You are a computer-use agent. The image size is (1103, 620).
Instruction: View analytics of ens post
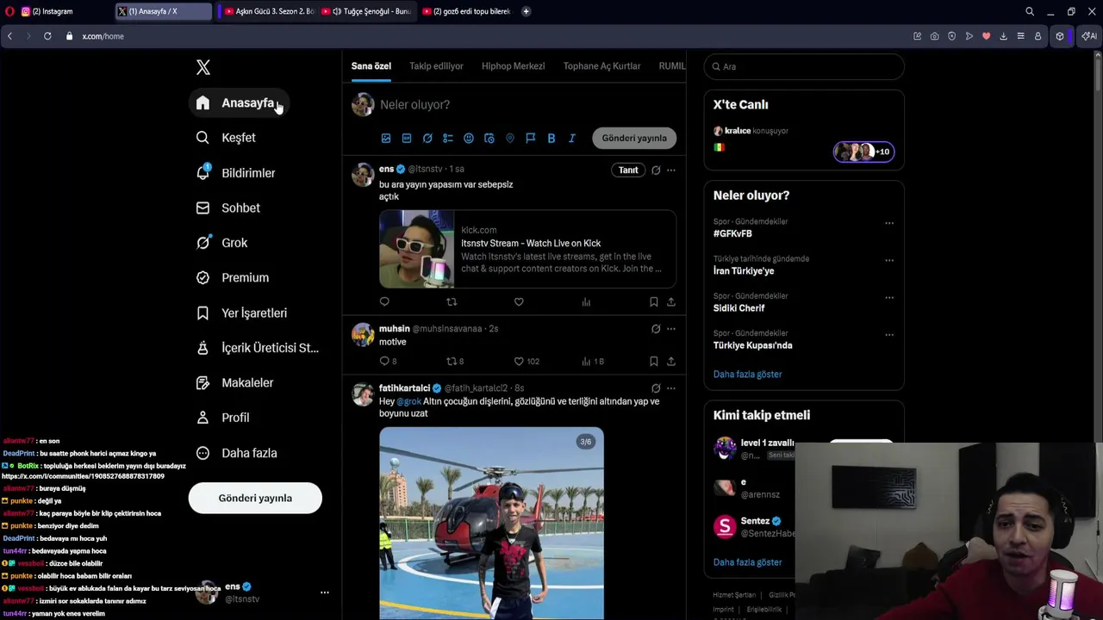pos(586,301)
